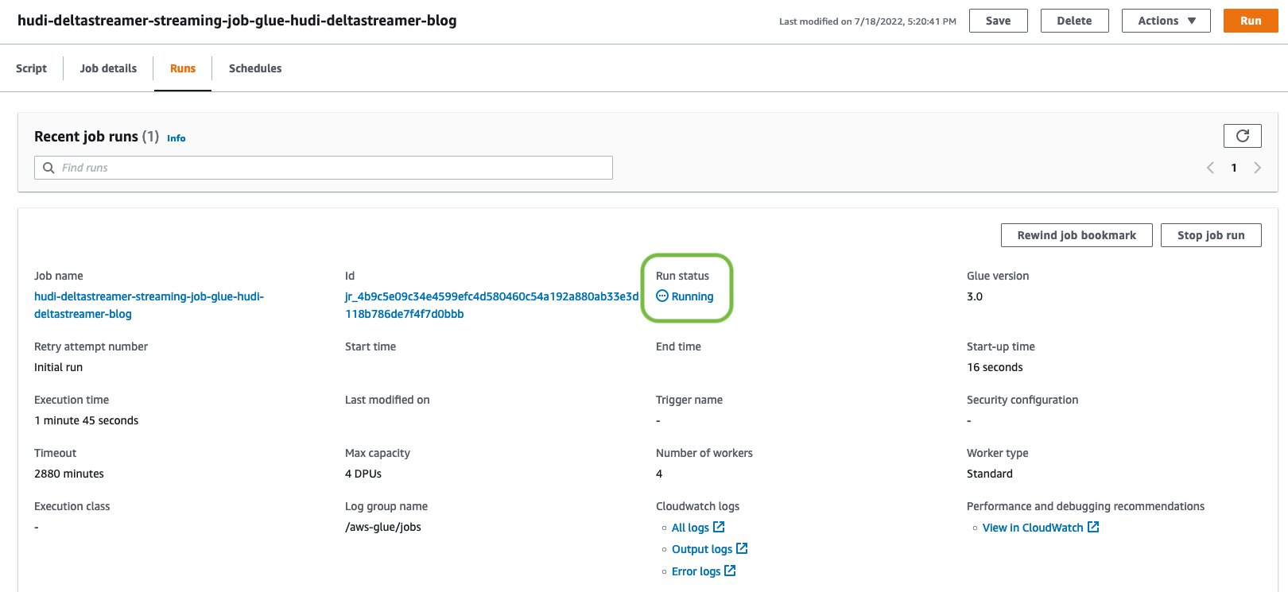Click the Find runs search field
The height and width of the screenshot is (592, 1288).
click(324, 168)
